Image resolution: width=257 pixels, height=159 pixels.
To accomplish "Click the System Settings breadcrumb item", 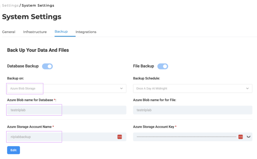I will pos(38,6).
